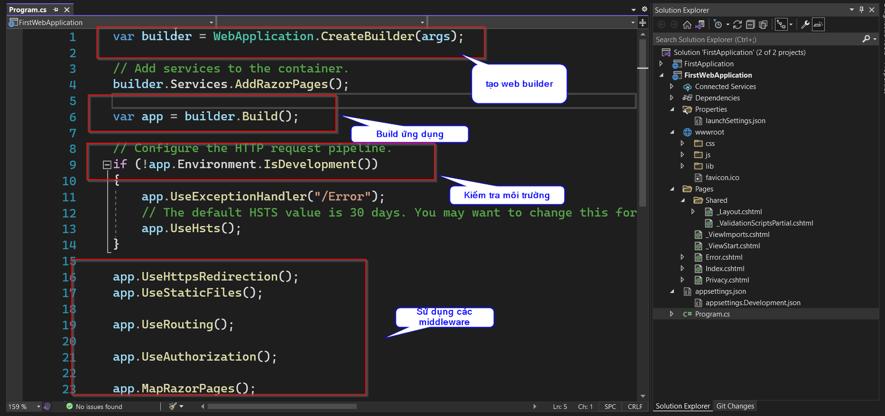Expand Index.cshtml node
Screen dimensions: 885x416
click(682, 269)
